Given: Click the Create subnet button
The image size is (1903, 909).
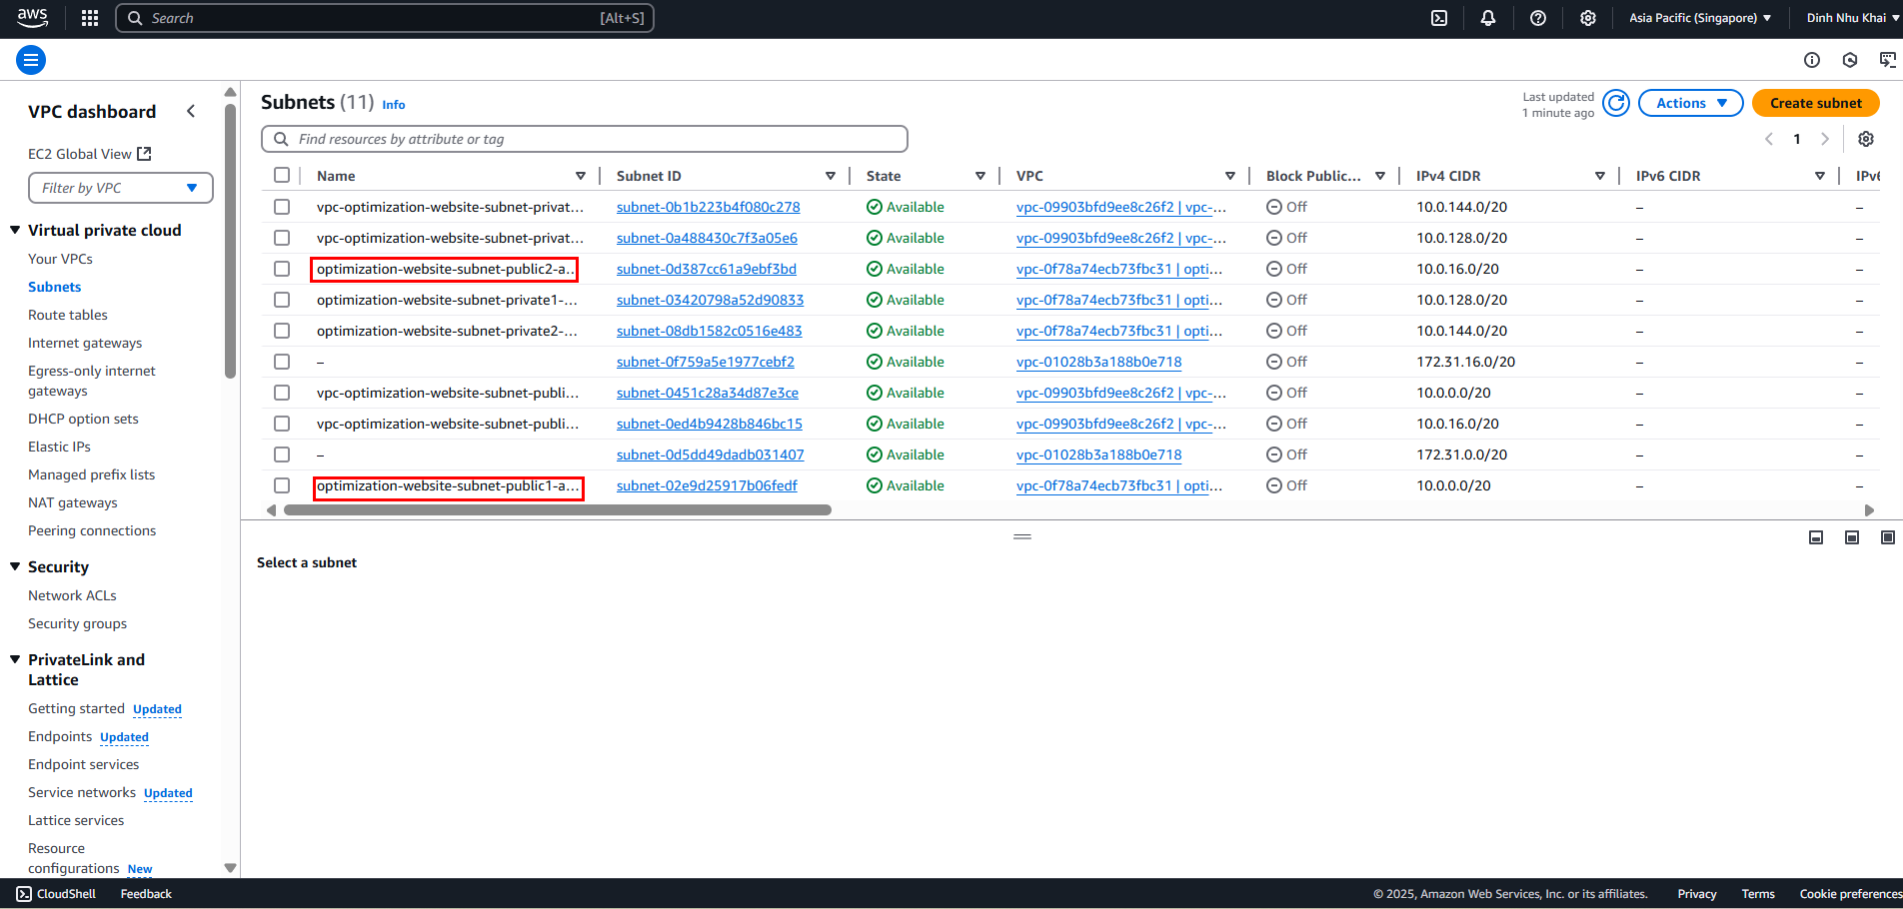Looking at the screenshot, I should (x=1816, y=103).
